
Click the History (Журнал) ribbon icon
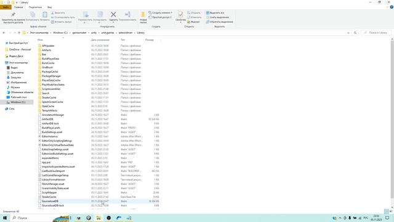pos(193,22)
